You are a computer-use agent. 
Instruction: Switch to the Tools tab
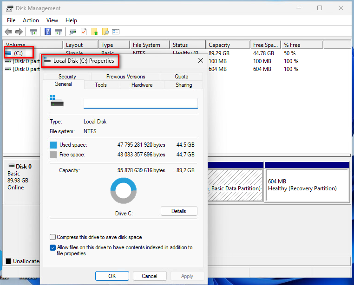click(101, 85)
